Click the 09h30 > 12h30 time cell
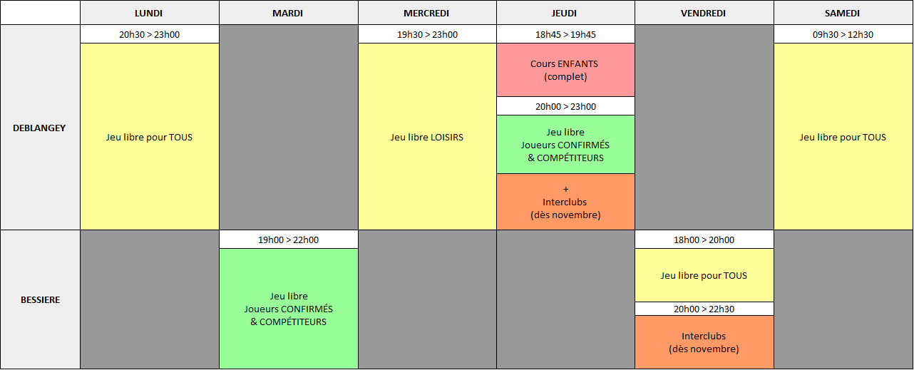Image resolution: width=914 pixels, height=370 pixels. 843,34
